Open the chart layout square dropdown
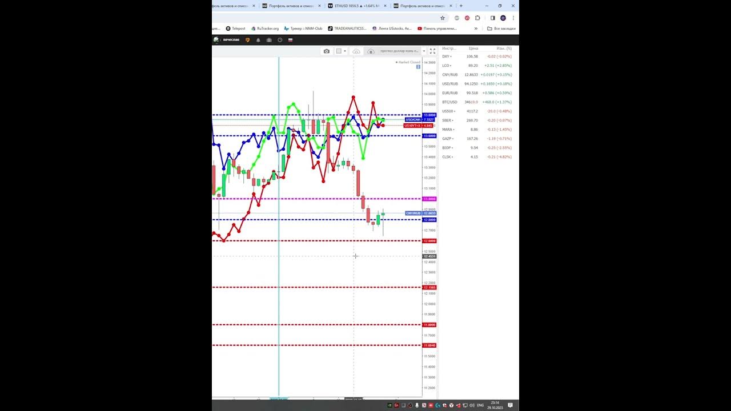Viewport: 731px width, 411px height. click(x=340, y=51)
